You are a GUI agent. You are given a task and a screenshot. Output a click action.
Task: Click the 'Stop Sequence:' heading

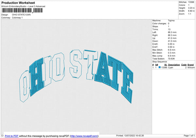(x=160, y=62)
